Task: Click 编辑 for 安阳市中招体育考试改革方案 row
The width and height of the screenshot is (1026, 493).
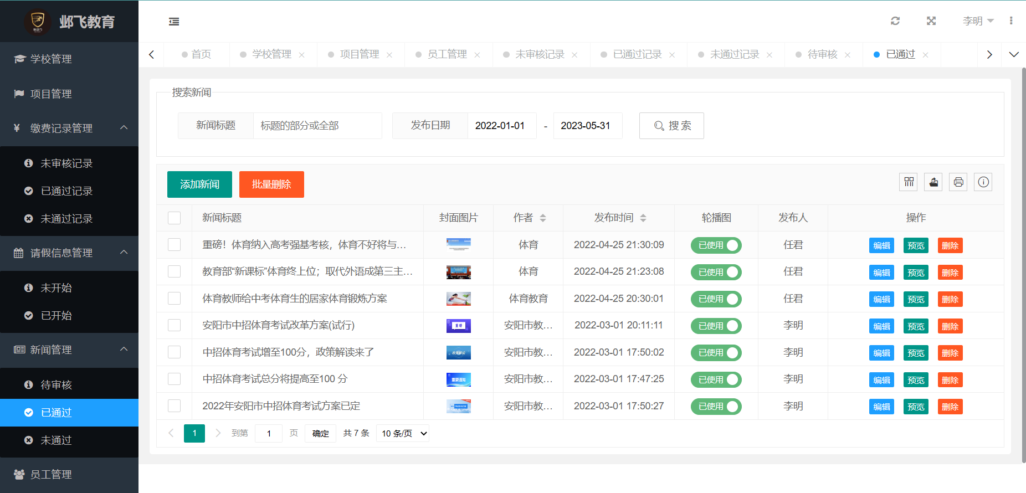Action: click(881, 326)
